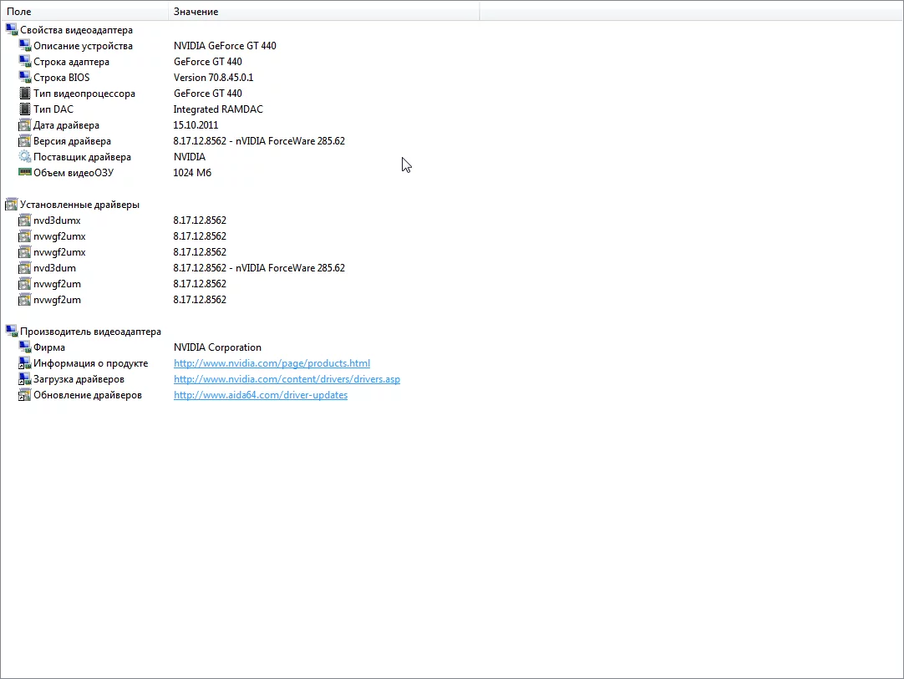This screenshot has height=679, width=904.
Task: Click the Объем видеоОЗУ field label
Action: (74, 172)
